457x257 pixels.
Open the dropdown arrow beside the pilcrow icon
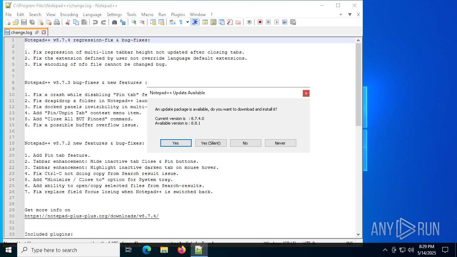tap(187, 22)
